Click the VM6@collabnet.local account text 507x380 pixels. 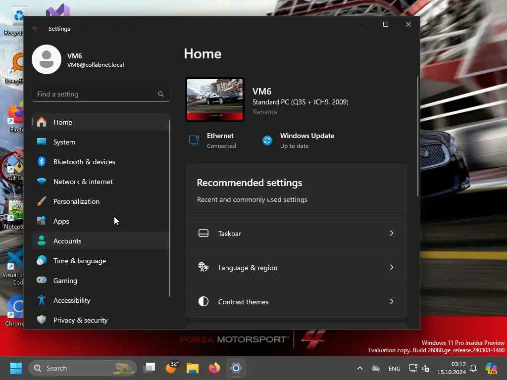tap(96, 65)
